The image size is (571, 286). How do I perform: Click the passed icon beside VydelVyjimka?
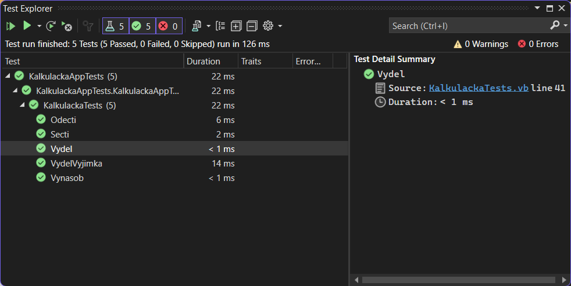click(x=41, y=163)
